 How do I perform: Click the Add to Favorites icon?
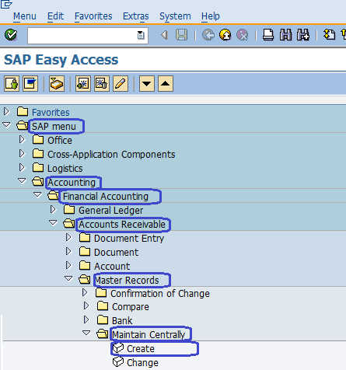pos(83,84)
